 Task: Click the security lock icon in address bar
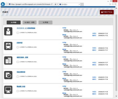(55, 4)
